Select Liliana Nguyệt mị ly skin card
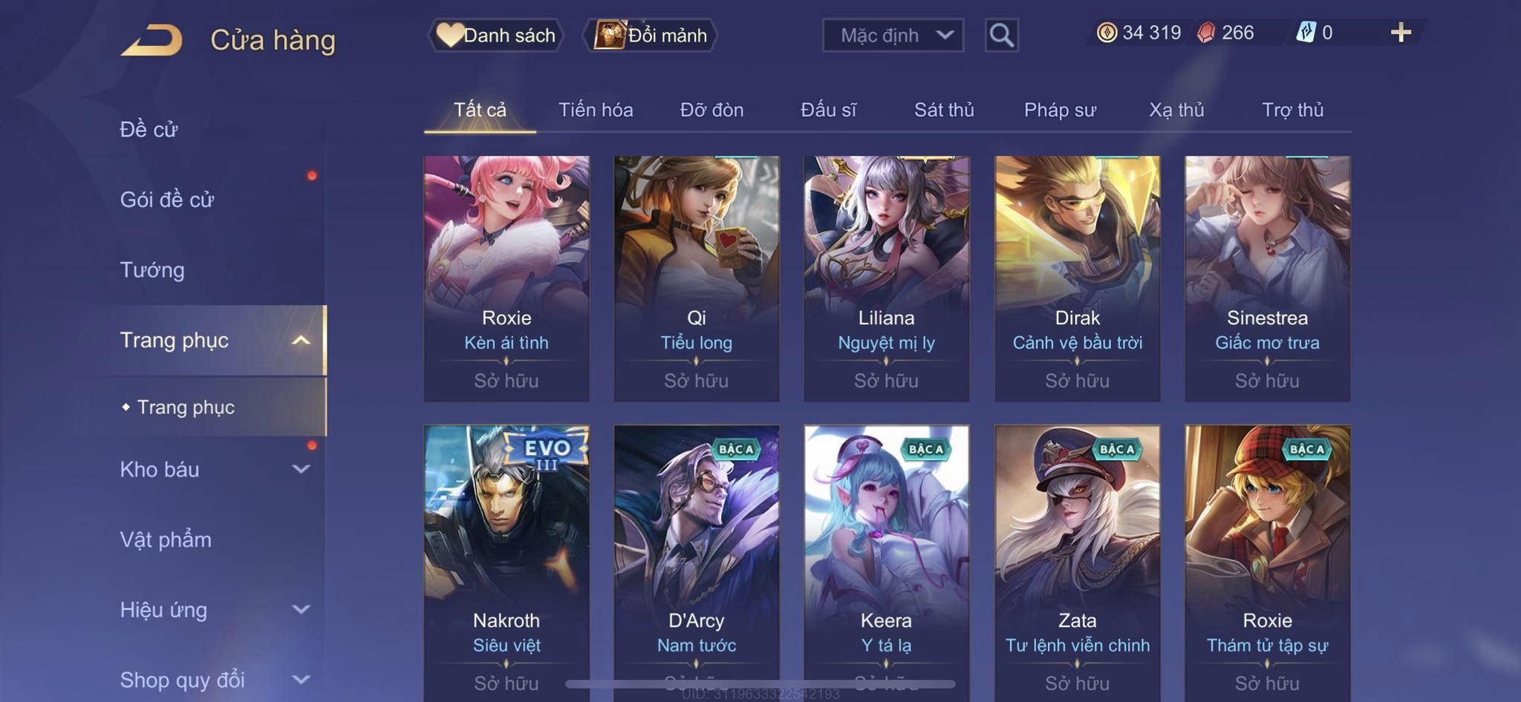The image size is (1521, 702). coord(886,278)
